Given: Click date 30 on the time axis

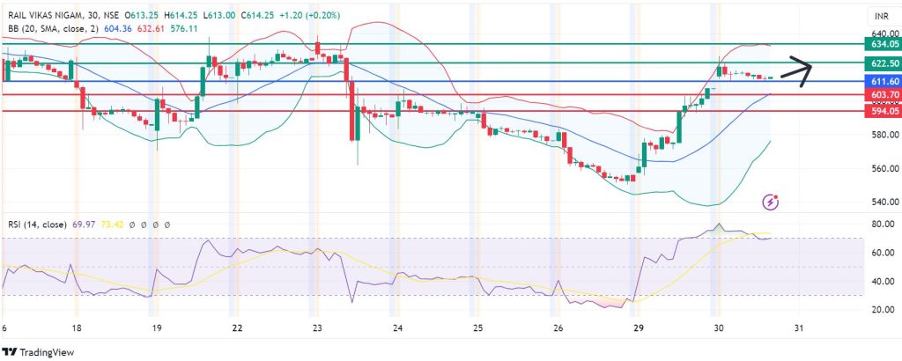Looking at the screenshot, I should click(x=719, y=327).
